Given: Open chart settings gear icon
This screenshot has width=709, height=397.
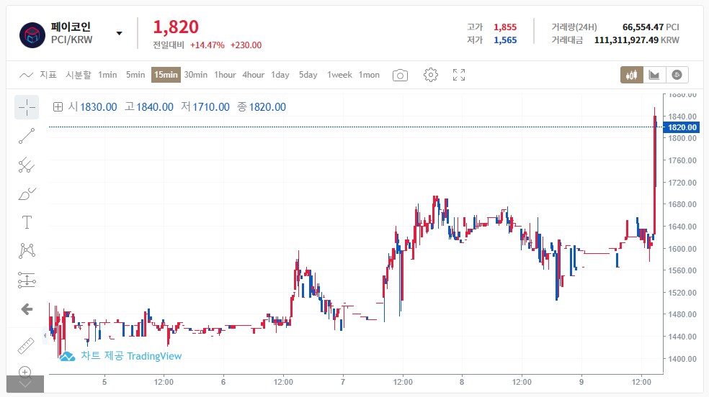Looking at the screenshot, I should click(430, 75).
